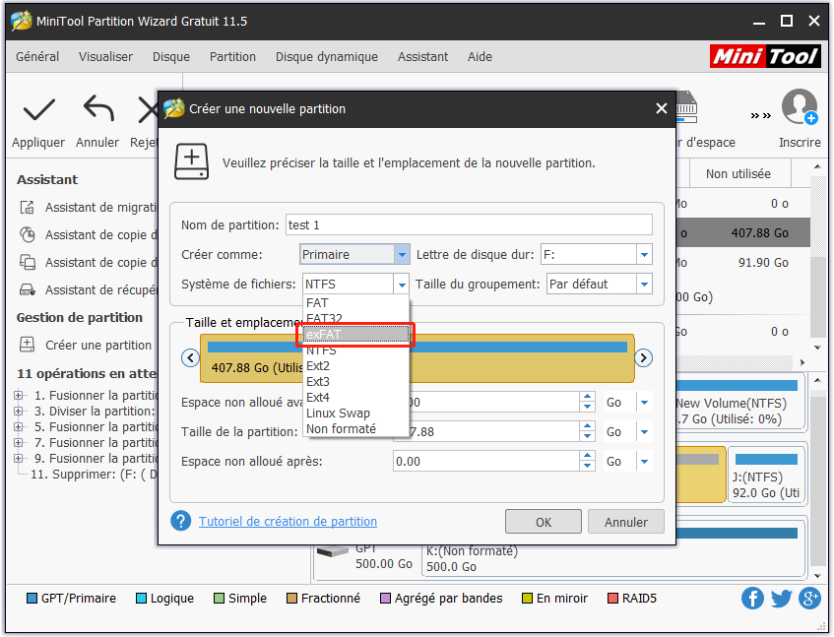Open the Visualiser menu
Screen dimensions: 834x637
(x=105, y=56)
